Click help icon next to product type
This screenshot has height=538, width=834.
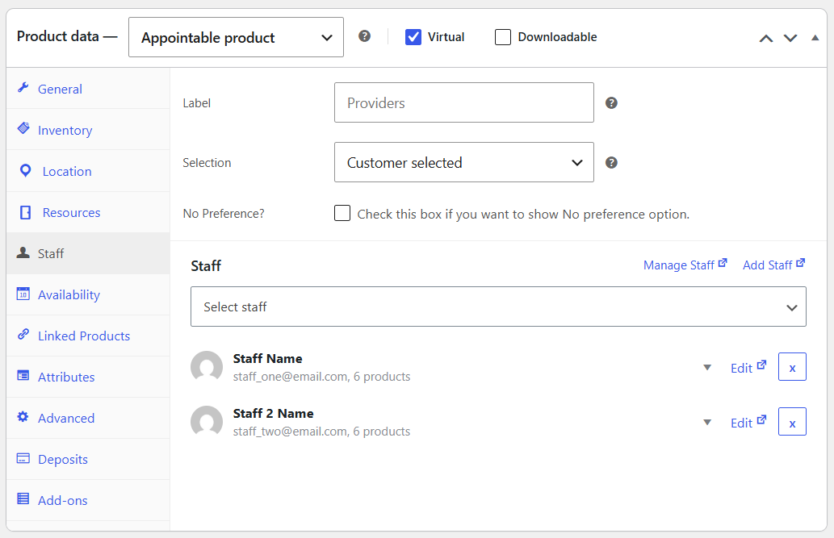pos(364,36)
